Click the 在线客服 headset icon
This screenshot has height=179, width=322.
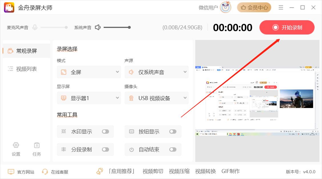point(45,171)
